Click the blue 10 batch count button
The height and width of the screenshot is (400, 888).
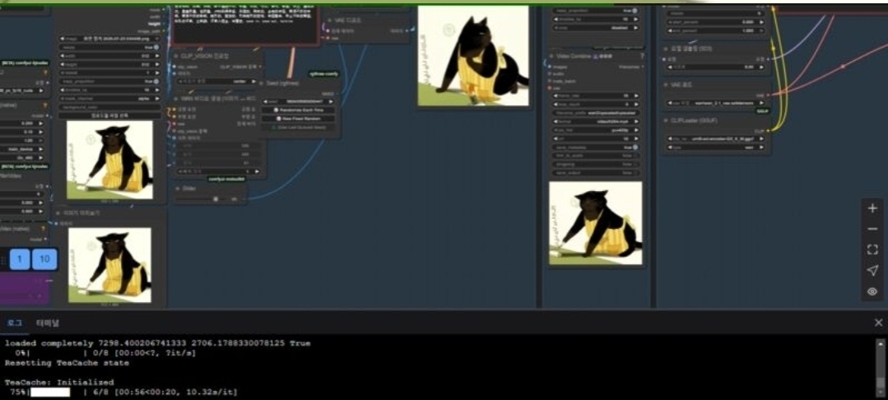(x=44, y=259)
